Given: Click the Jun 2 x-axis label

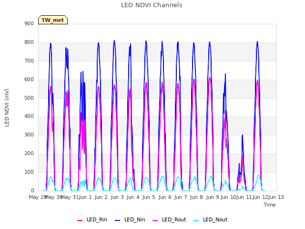Looking at the screenshot, I should click(x=101, y=197).
